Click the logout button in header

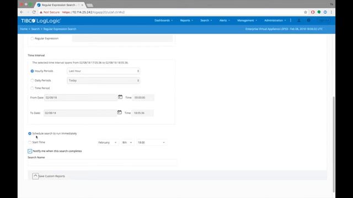point(324,20)
